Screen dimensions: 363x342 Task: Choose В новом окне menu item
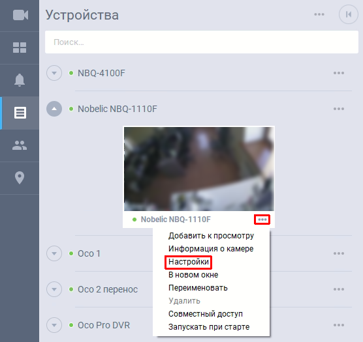click(x=193, y=275)
